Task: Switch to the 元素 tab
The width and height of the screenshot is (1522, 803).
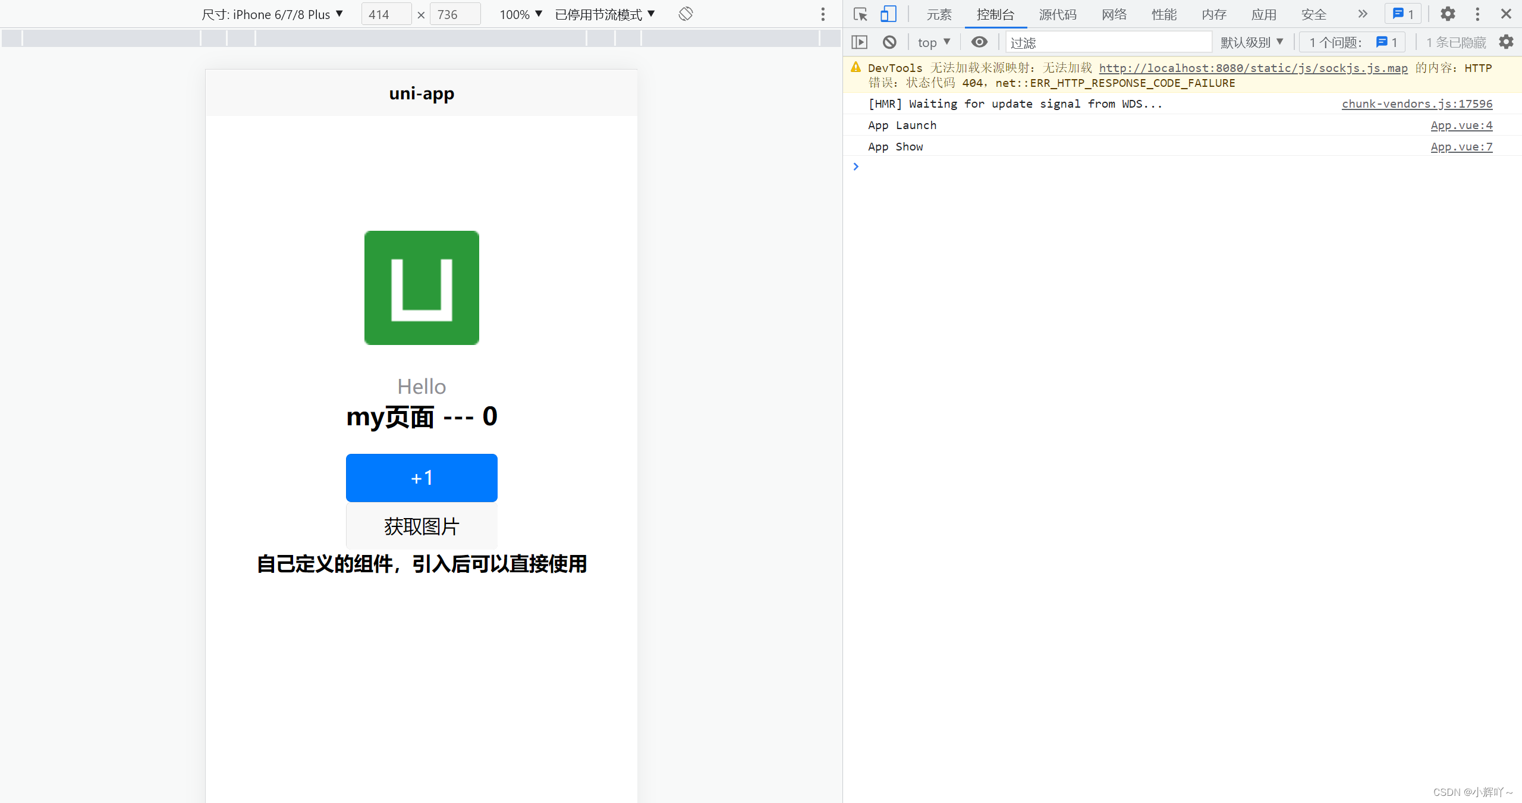Action: pyautogui.click(x=939, y=14)
